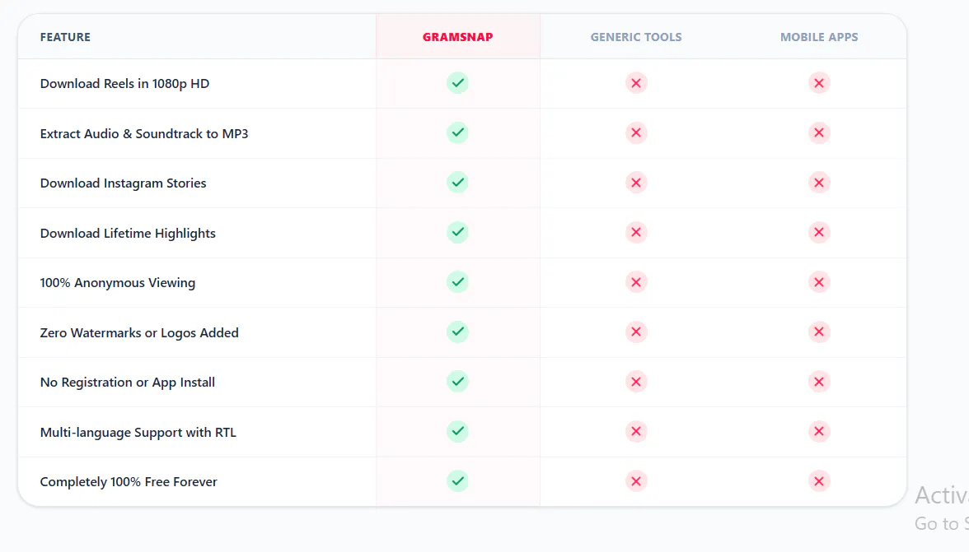Screen dimensions: 969x552
Task: Select the MOBILE APPS column header
Action: point(819,37)
